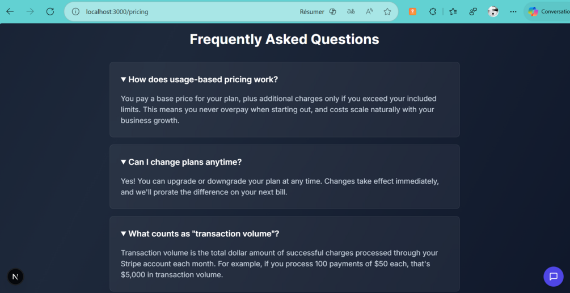Open the Copilot Conversation button

[x=548, y=11]
